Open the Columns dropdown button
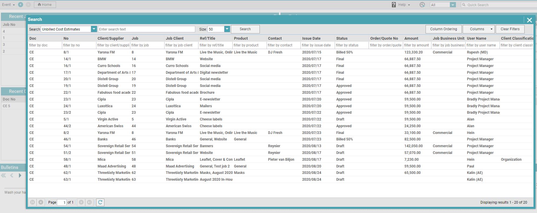The width and height of the screenshot is (537, 213). (x=479, y=29)
